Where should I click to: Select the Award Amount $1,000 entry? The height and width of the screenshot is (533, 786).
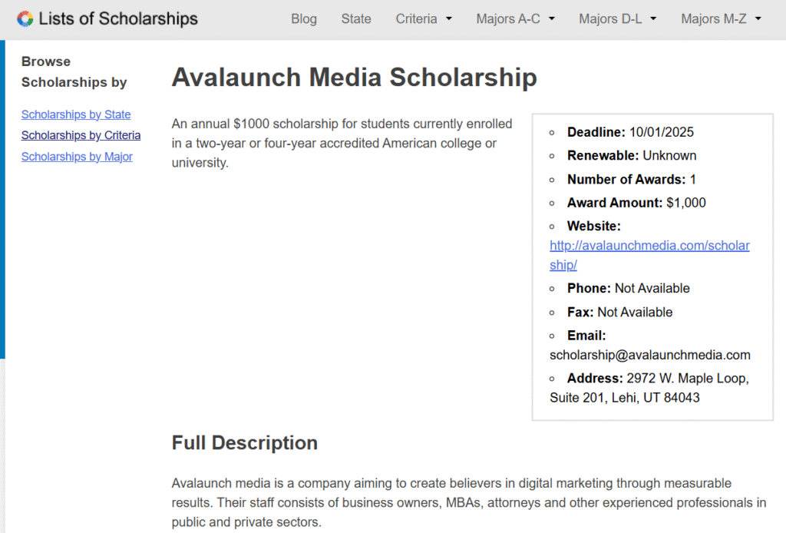(x=636, y=203)
